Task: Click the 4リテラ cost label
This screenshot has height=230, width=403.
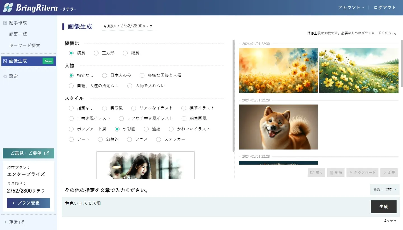Action: tap(390, 221)
